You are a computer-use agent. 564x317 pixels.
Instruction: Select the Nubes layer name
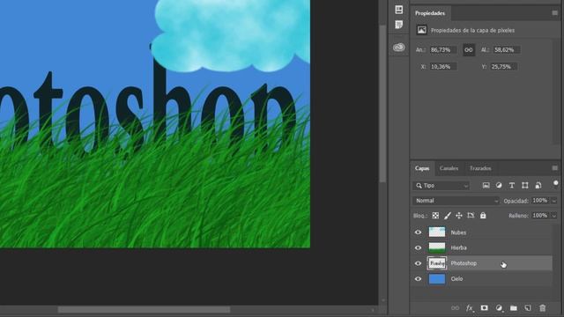(458, 232)
